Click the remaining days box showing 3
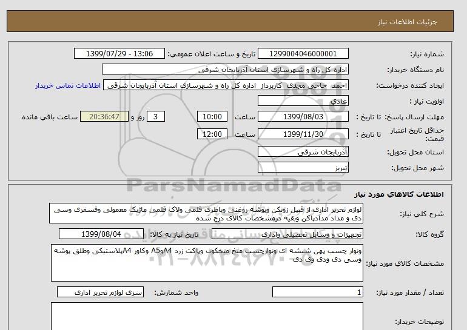This screenshot has height=330, width=467. coord(156,116)
